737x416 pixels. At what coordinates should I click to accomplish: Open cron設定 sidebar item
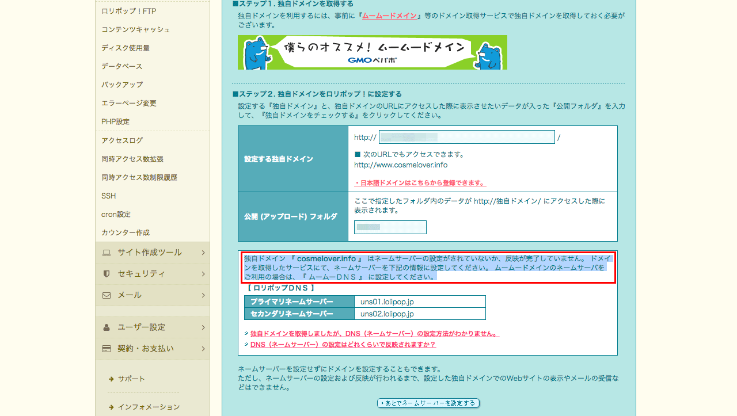[x=116, y=214]
